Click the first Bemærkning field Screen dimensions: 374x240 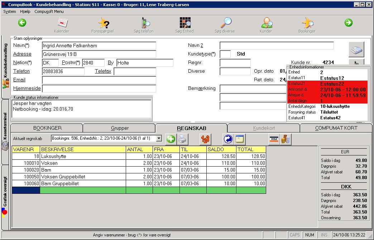[253, 88]
